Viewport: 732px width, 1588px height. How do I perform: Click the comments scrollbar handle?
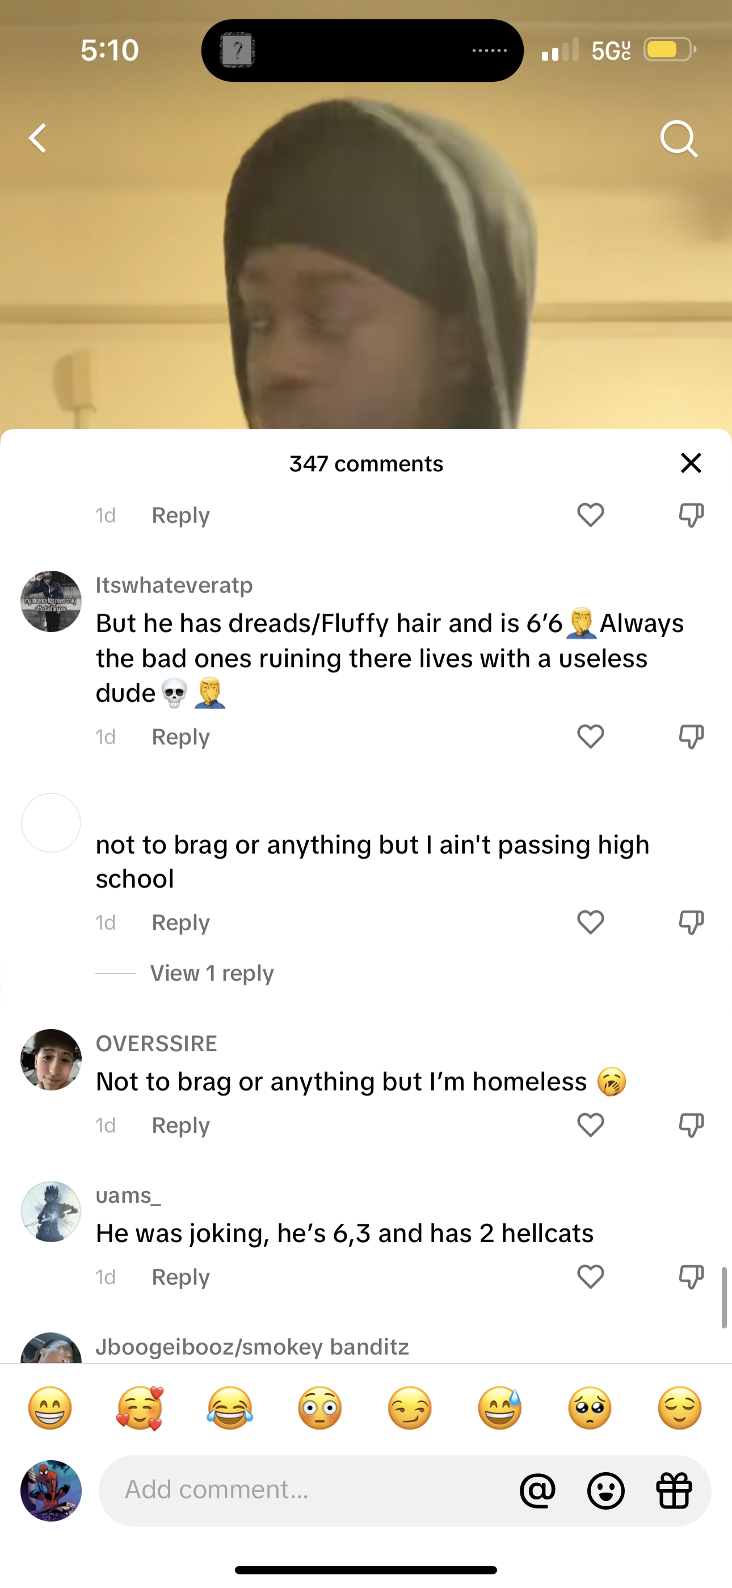pyautogui.click(x=724, y=1297)
